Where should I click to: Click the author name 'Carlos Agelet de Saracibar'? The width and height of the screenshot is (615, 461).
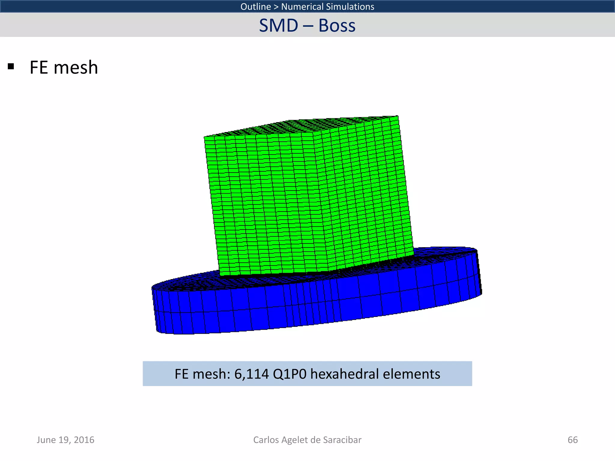point(307,440)
